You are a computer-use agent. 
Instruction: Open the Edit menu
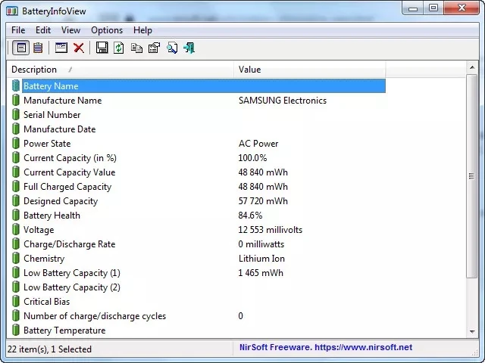pos(43,30)
